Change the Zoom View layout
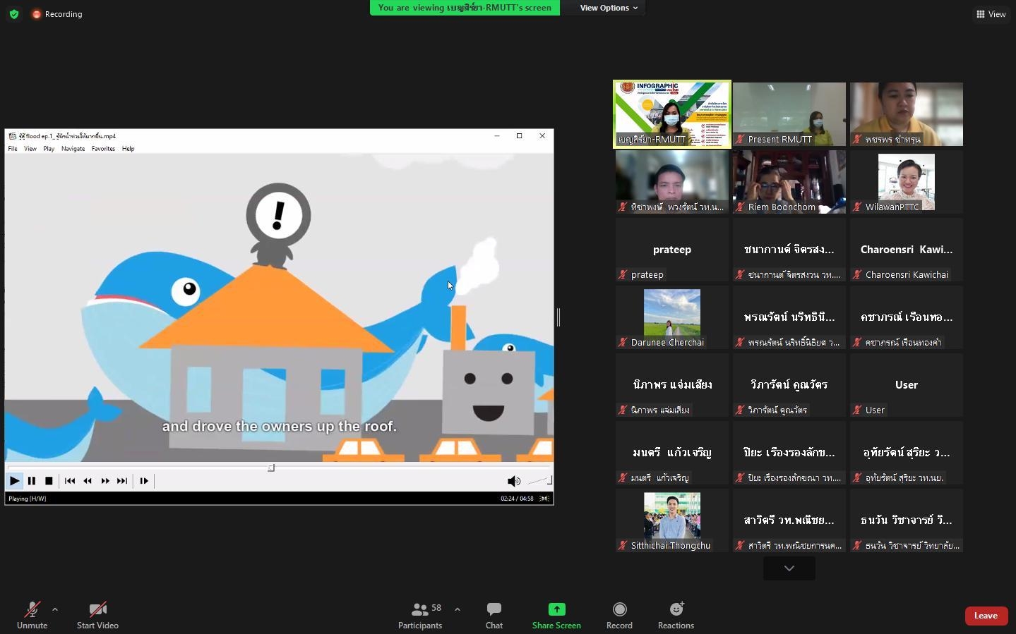This screenshot has width=1016, height=634. [x=991, y=14]
